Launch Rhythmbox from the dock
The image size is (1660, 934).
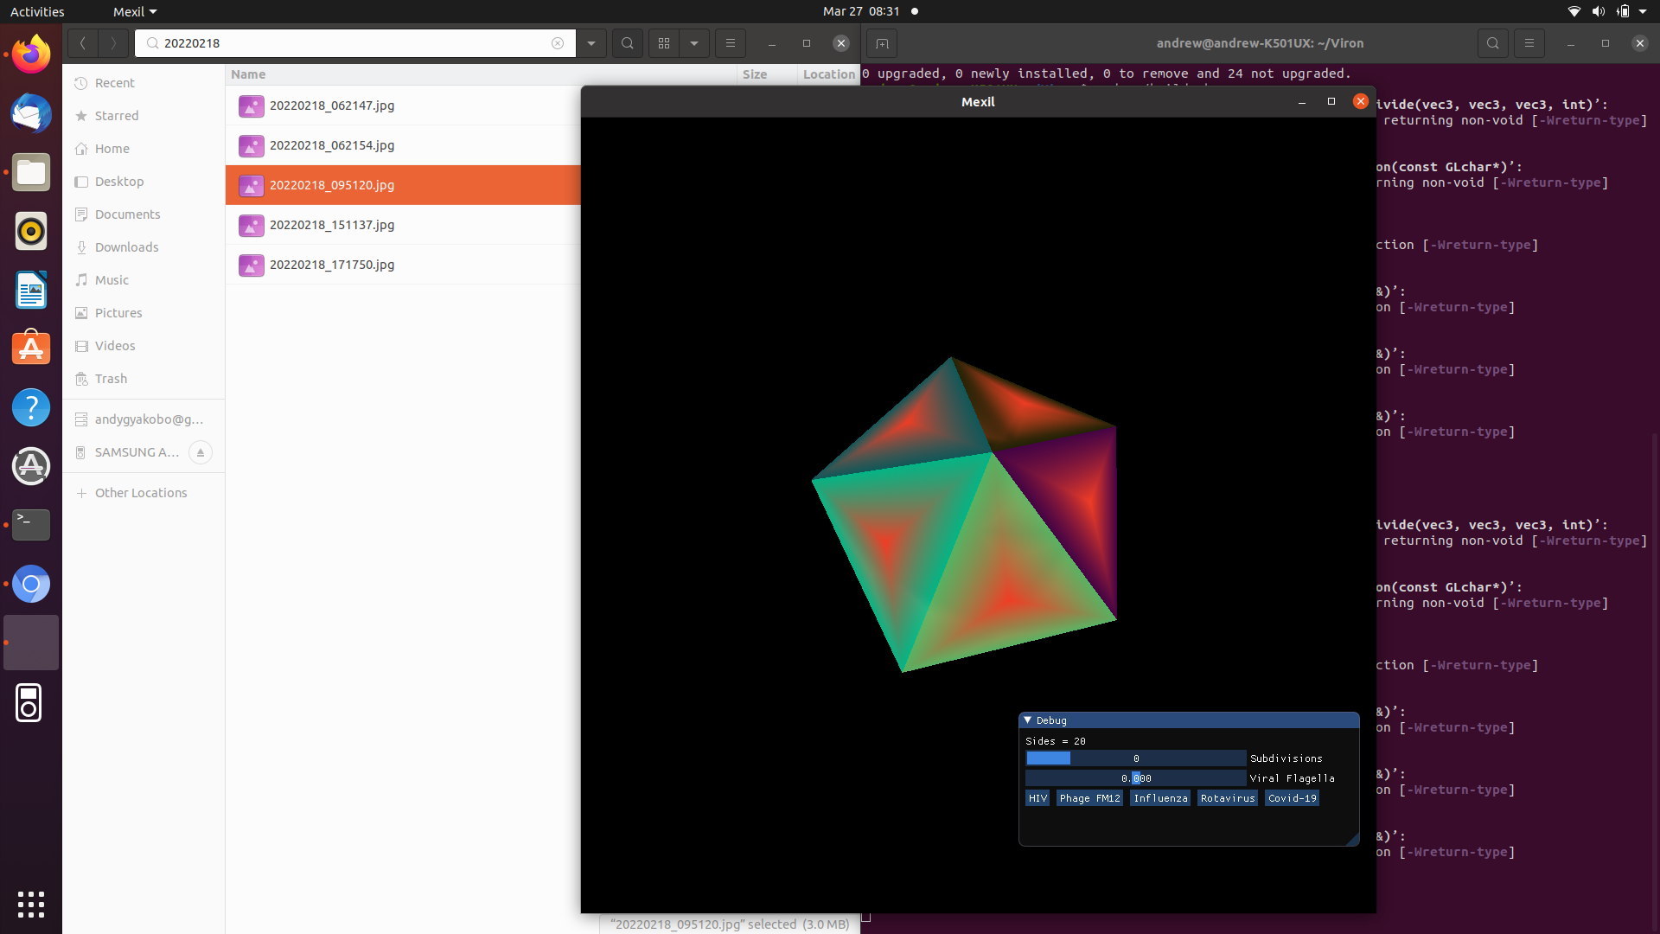[x=31, y=232]
